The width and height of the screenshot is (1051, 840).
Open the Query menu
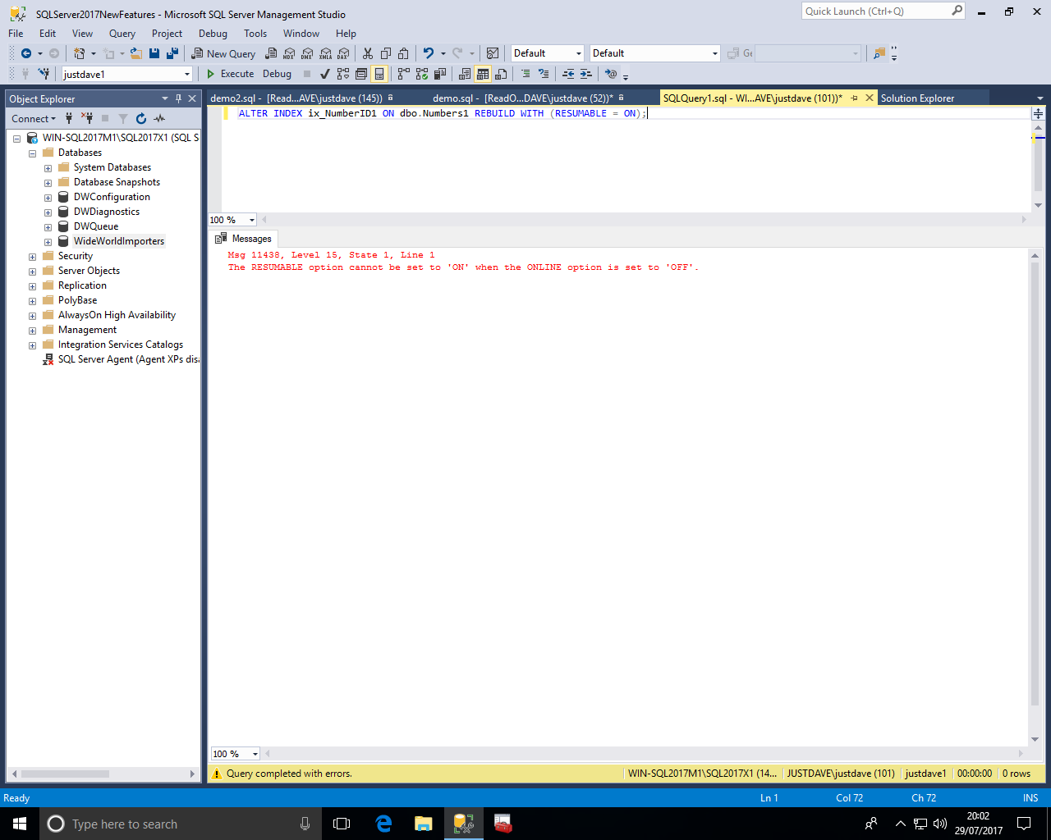(x=122, y=34)
